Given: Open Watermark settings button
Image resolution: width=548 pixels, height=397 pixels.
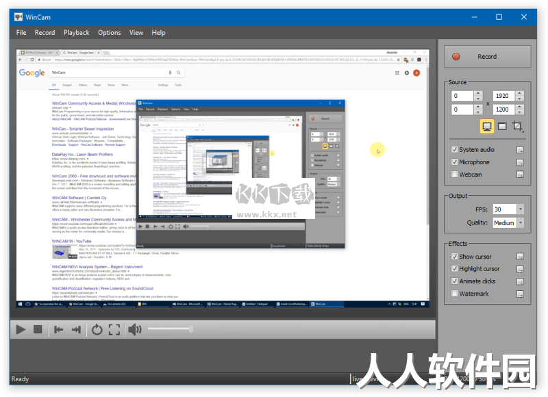Looking at the screenshot, I should pos(520,294).
